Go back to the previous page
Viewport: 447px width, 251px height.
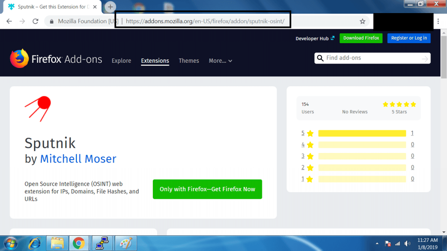click(x=9, y=21)
